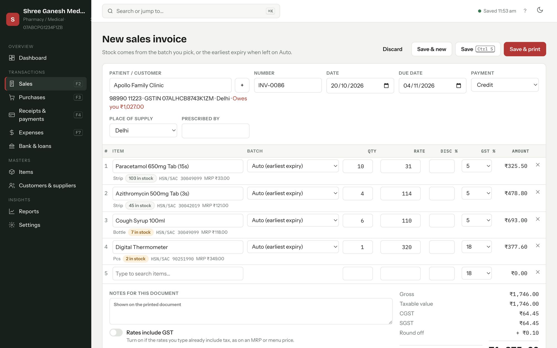
Task: Click the Save Ctrl S button
Action: [478, 49]
